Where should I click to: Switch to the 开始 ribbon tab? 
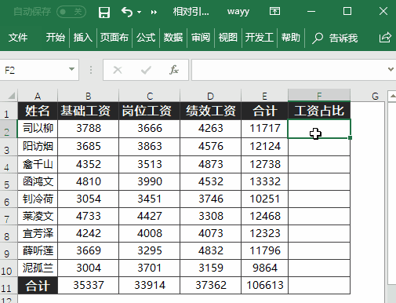coord(56,38)
